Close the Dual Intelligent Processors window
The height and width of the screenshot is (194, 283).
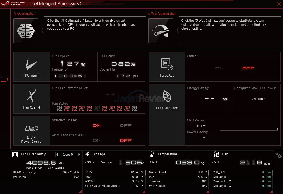coord(278,4)
